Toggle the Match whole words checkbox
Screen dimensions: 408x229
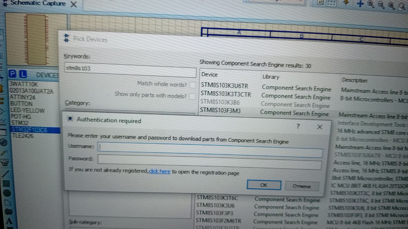[193, 85]
